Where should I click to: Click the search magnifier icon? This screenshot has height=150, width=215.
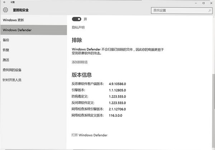click(x=210, y=10)
